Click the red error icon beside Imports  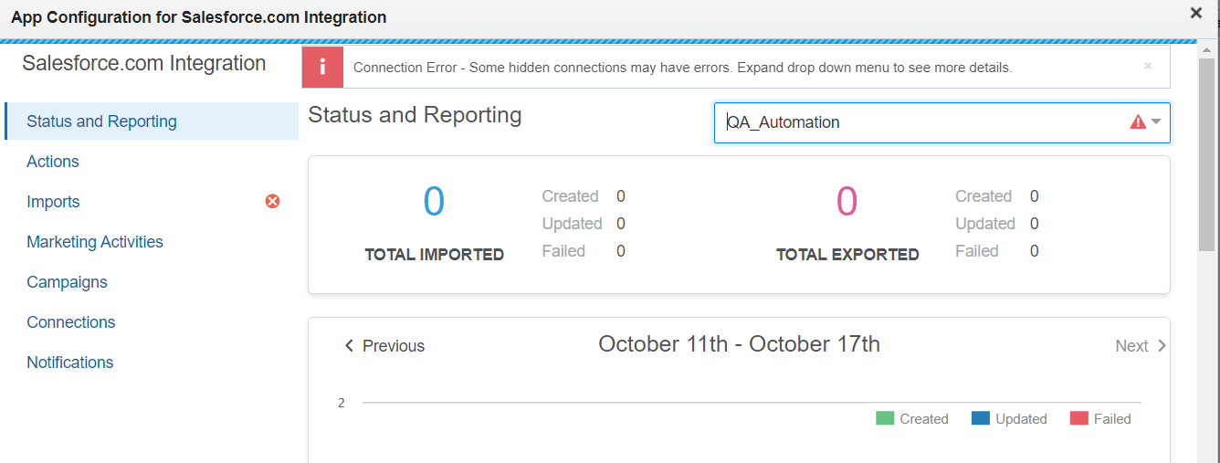(x=272, y=202)
